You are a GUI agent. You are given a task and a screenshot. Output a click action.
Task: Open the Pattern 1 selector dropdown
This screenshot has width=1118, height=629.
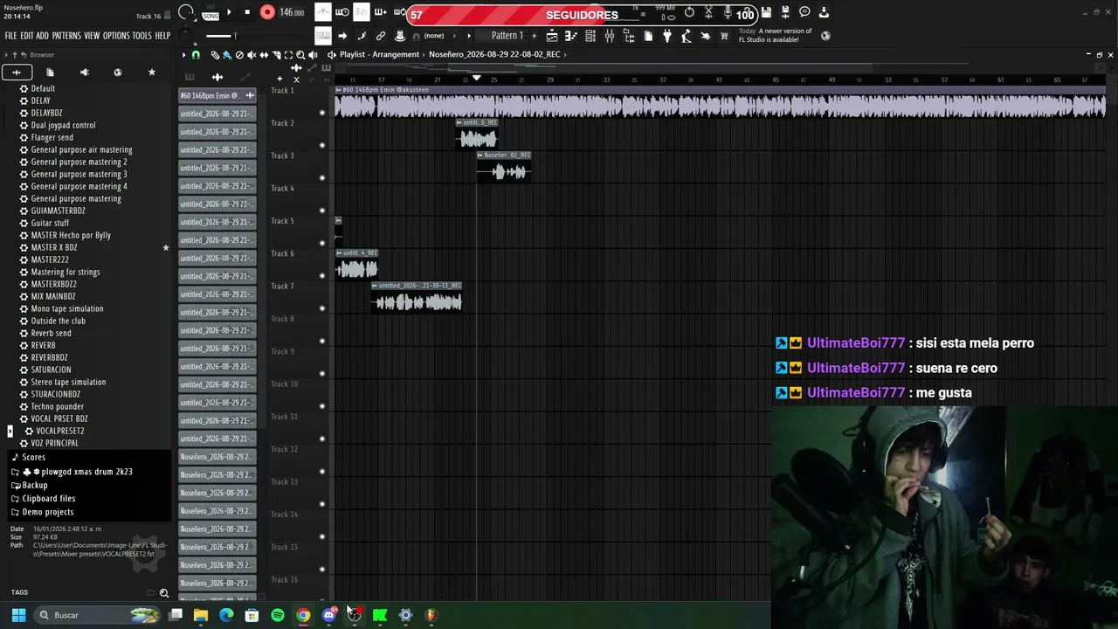pos(507,36)
